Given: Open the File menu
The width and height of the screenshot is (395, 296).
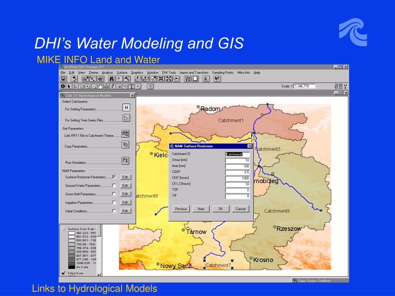Looking at the screenshot, I should 63,72.
